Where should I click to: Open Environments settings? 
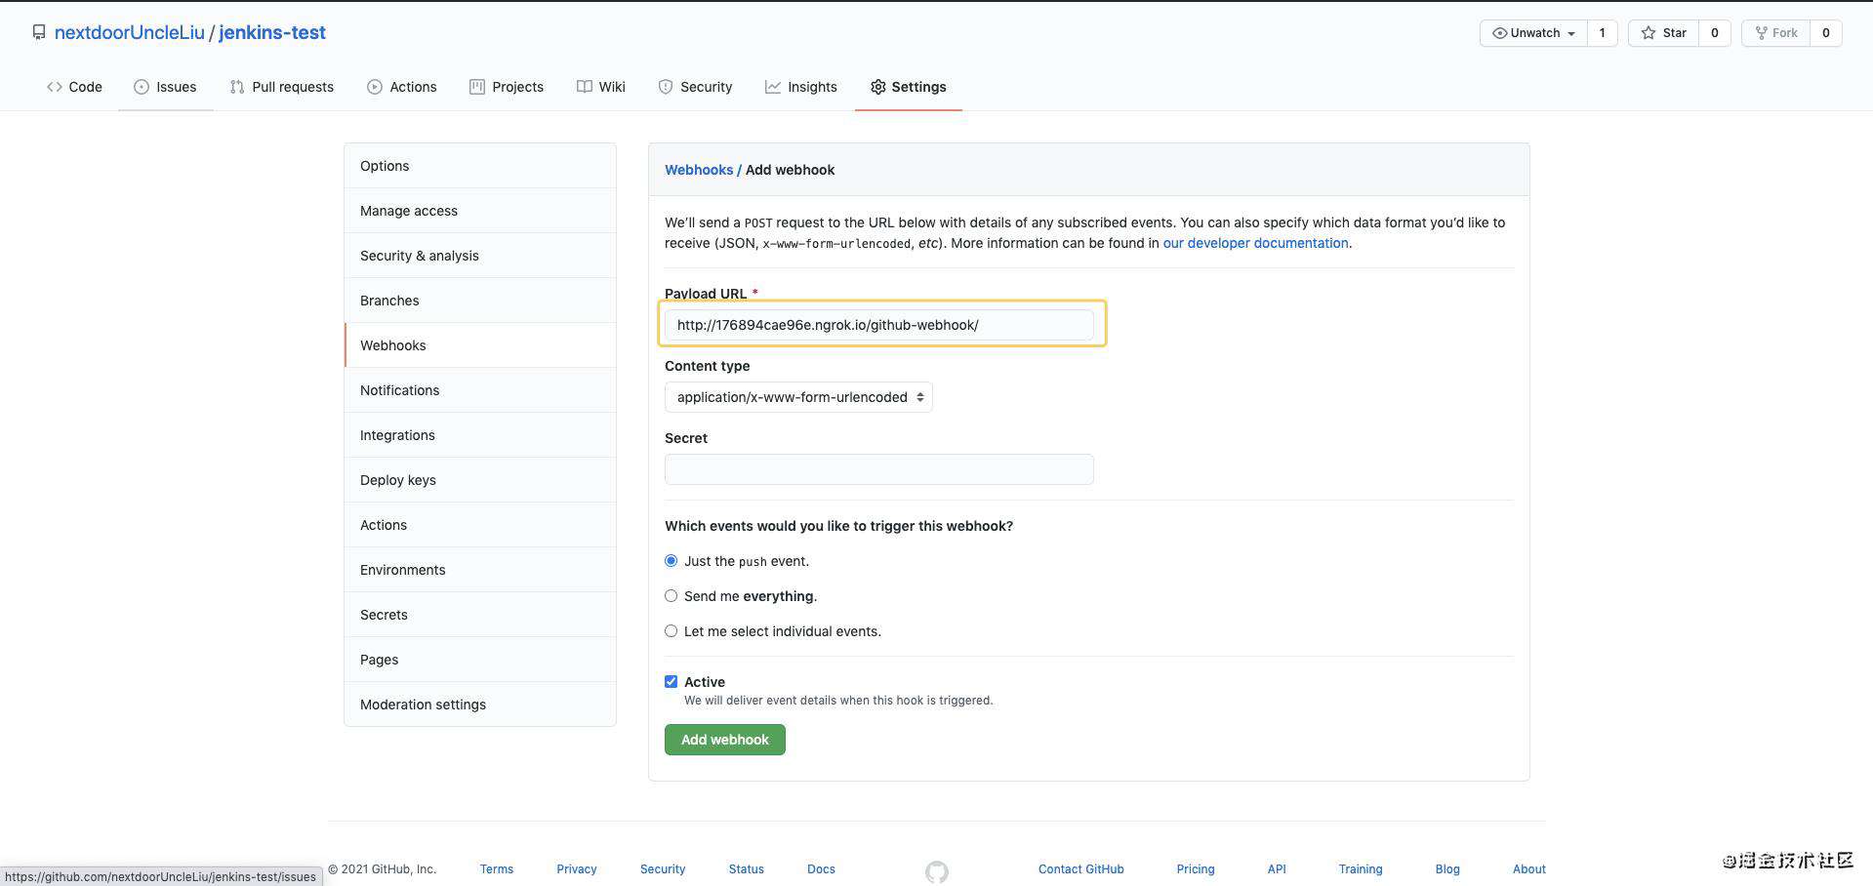tap(480, 570)
